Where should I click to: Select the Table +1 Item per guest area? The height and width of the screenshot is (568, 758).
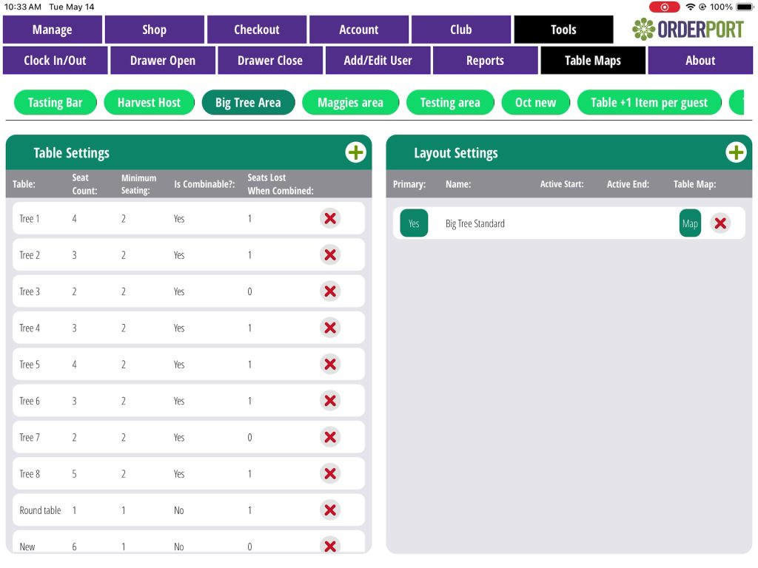(x=649, y=103)
